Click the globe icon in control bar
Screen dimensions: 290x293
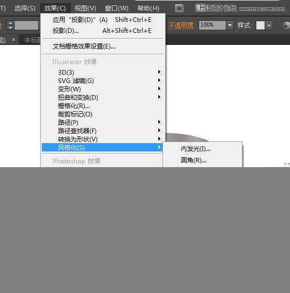click(x=286, y=25)
